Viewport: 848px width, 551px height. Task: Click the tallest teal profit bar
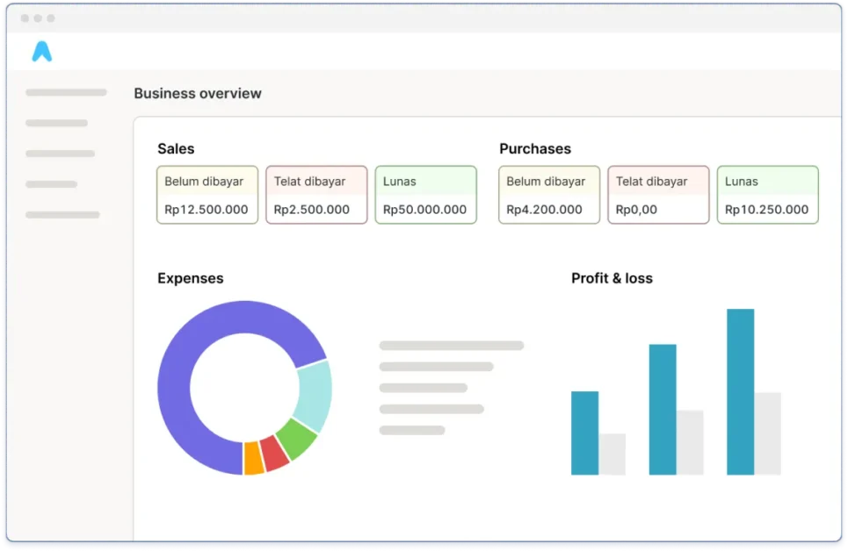(x=740, y=391)
